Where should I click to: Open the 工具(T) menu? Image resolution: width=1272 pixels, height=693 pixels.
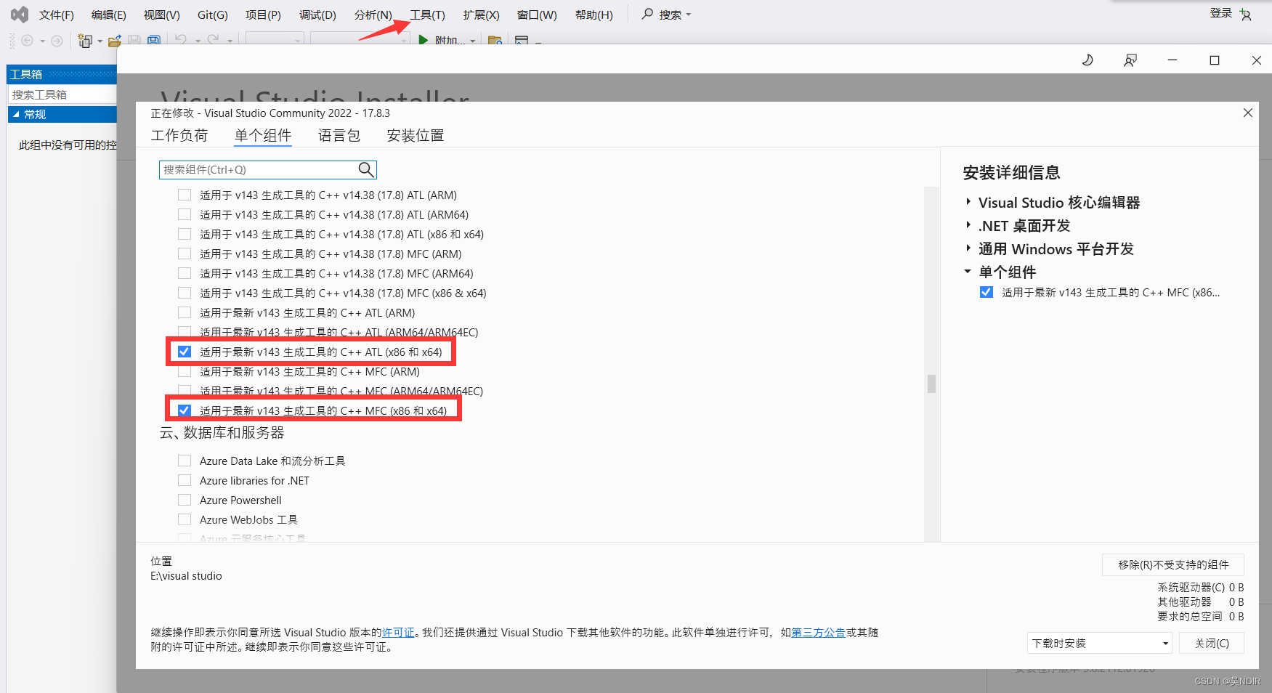tap(427, 15)
